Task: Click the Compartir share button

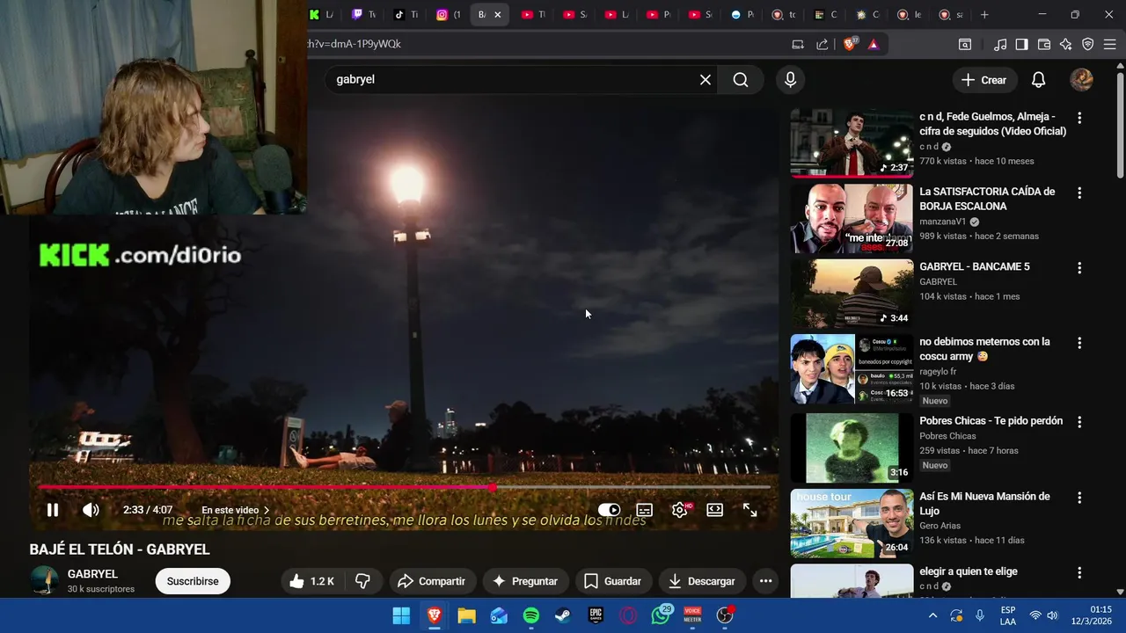Action: tap(432, 581)
